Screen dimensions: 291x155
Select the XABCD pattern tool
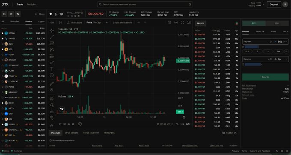[52, 49]
